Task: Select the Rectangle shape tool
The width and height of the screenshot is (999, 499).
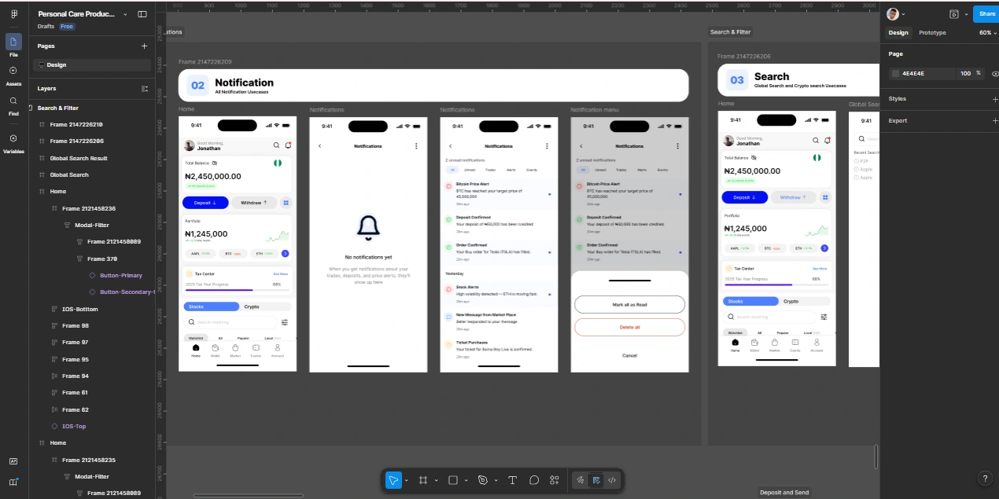Action: (x=453, y=479)
